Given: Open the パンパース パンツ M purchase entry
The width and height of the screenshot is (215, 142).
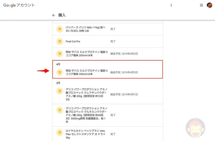Looking at the screenshot, I should point(107,29).
